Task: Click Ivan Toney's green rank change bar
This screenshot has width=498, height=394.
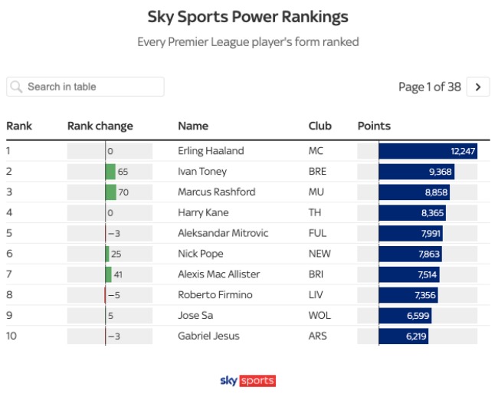Action: [x=111, y=172]
